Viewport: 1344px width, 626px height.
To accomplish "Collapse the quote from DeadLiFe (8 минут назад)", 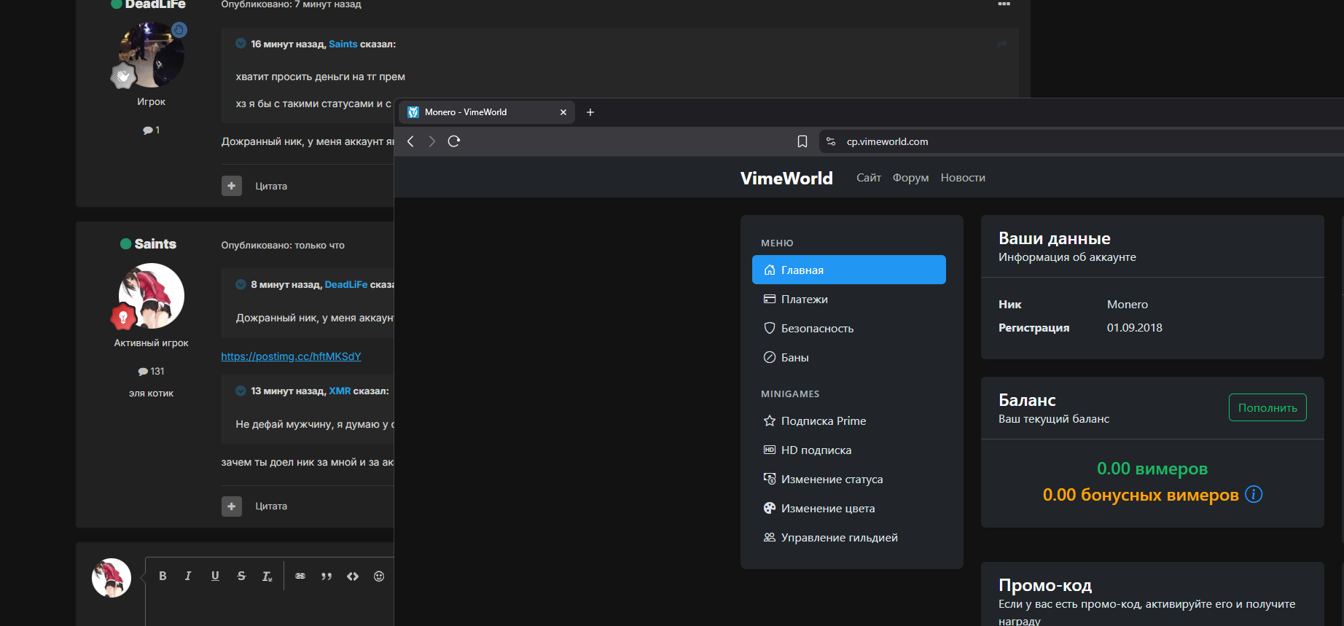I will [x=241, y=284].
